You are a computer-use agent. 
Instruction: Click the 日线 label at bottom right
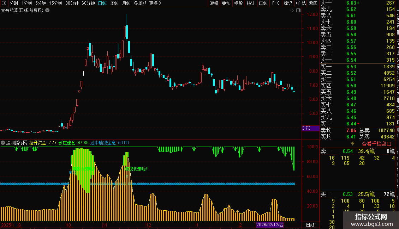310,225
